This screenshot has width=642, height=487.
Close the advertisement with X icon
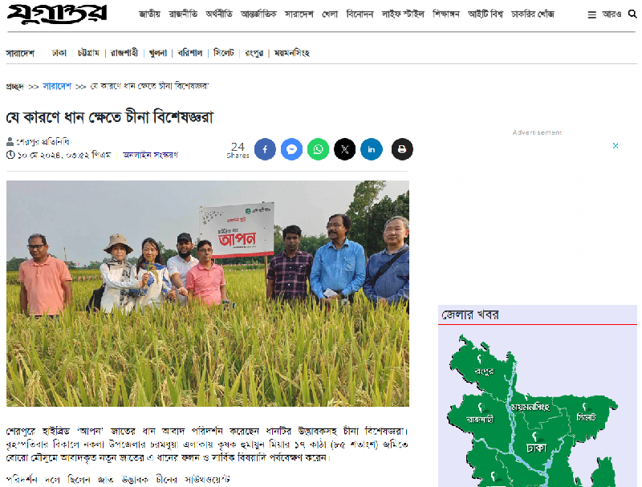pos(616,146)
